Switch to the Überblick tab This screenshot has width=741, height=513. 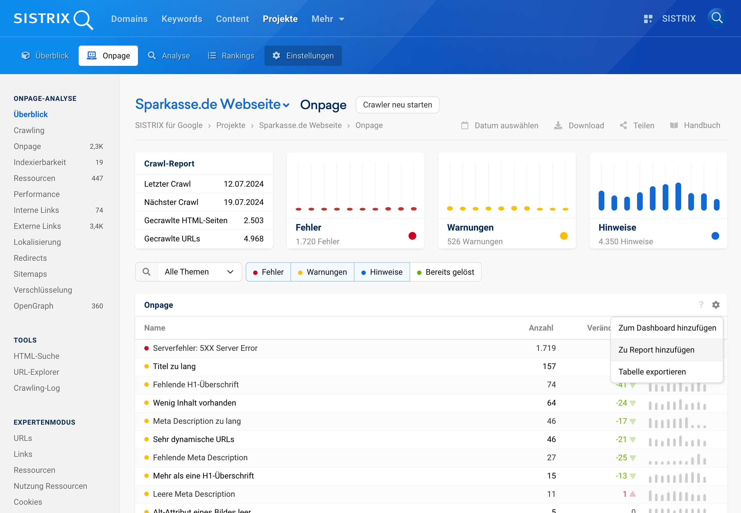45,56
